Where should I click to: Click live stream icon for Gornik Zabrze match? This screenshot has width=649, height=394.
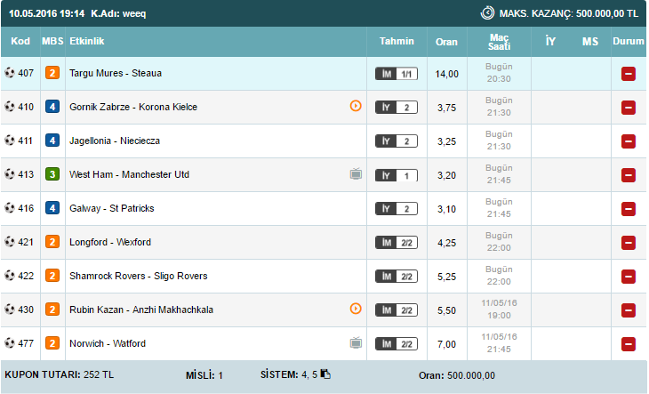point(356,106)
